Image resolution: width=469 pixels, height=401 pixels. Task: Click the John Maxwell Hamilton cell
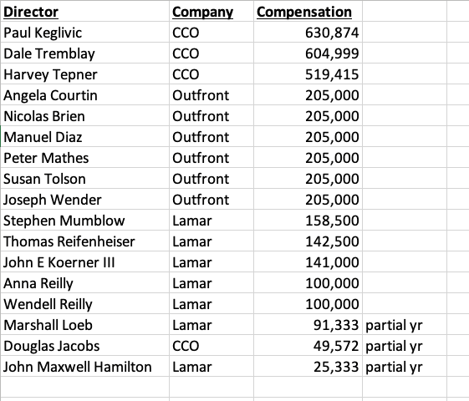[x=85, y=367]
